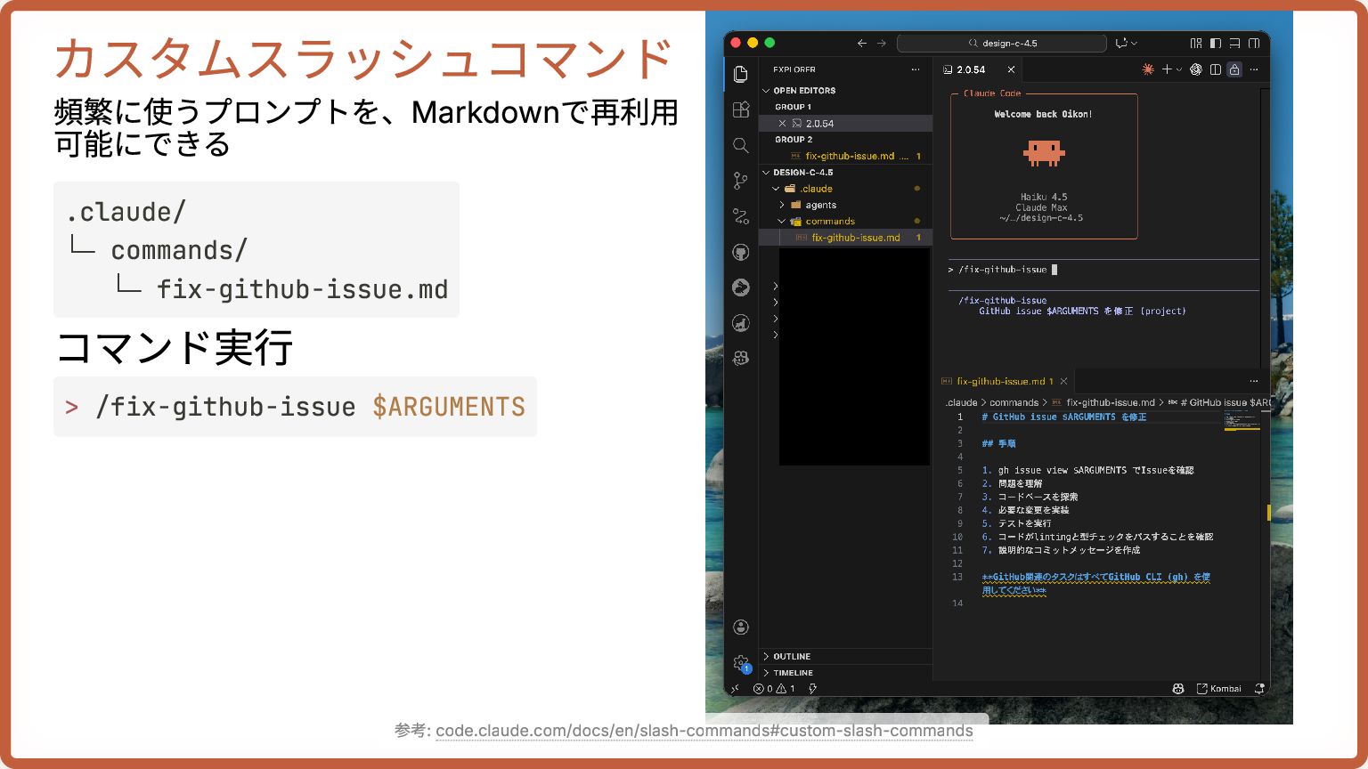Click the errors and warnings status indicator
1368x769 pixels.
tap(774, 688)
